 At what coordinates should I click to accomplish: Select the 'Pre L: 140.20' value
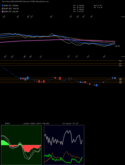(78, 9)
